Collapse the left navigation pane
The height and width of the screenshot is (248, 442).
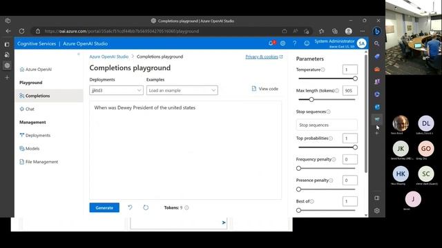[79, 54]
